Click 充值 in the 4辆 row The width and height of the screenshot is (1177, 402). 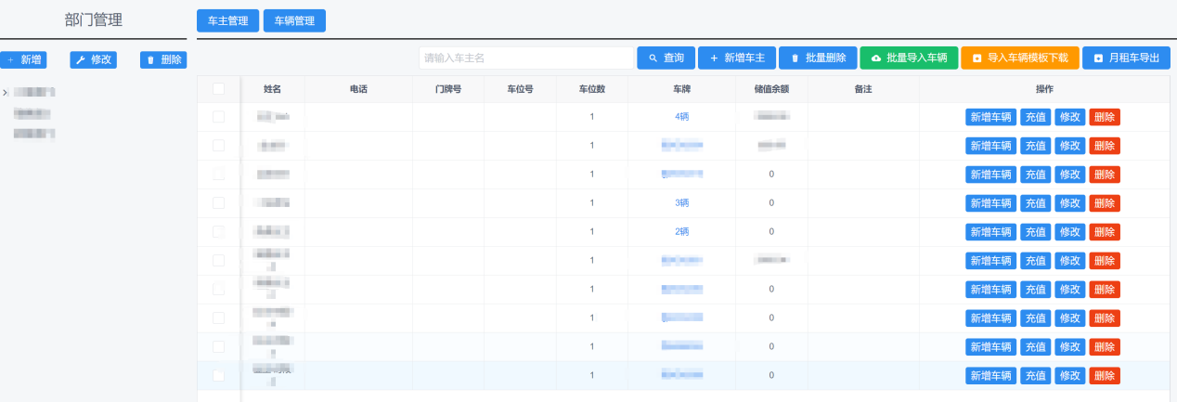1035,117
